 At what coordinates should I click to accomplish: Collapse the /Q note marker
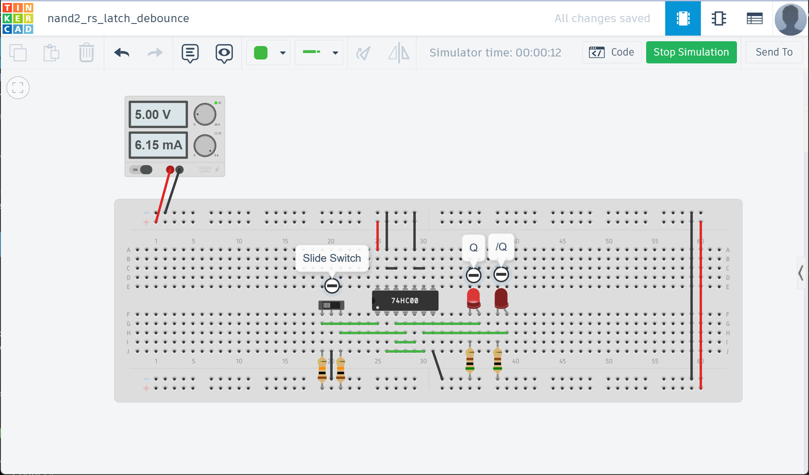point(501,274)
